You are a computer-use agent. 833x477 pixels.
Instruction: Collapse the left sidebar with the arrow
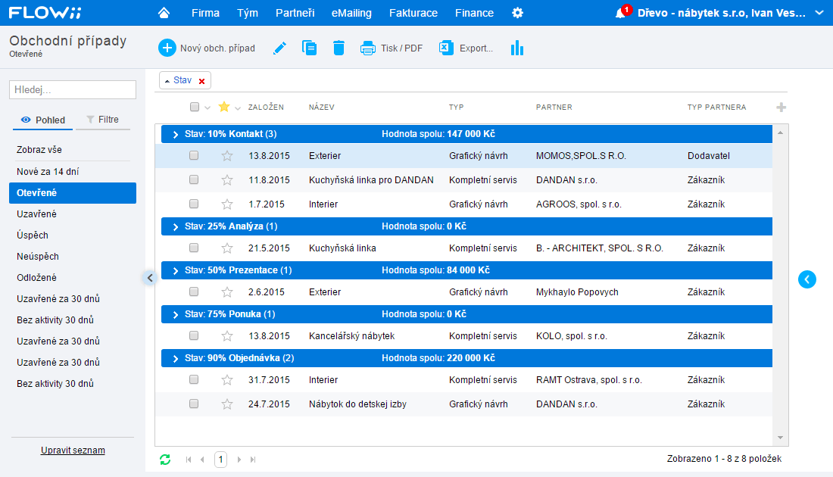(x=150, y=278)
